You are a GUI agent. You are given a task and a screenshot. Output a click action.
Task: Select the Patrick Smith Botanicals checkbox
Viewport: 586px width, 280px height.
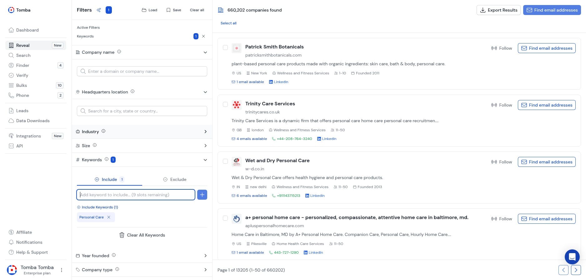(x=225, y=47)
